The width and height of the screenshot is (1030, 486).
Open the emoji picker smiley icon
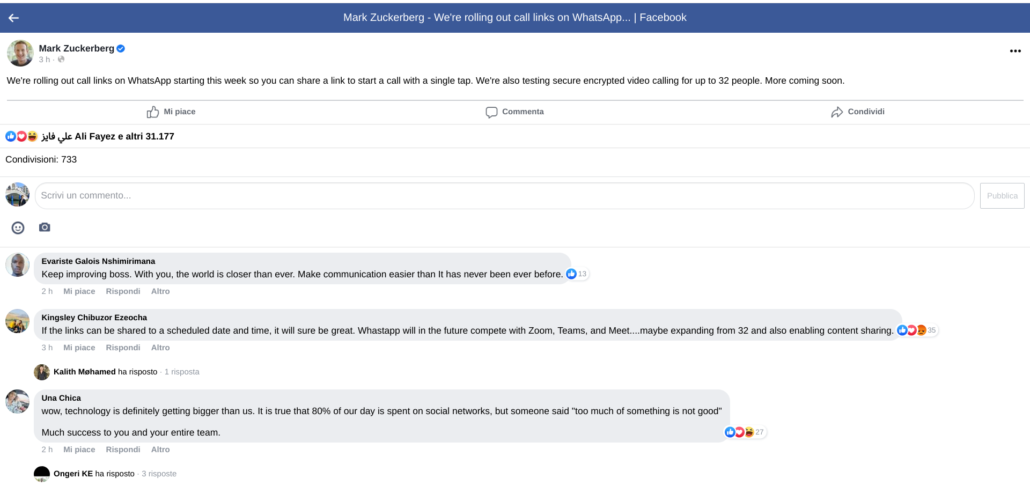[18, 228]
